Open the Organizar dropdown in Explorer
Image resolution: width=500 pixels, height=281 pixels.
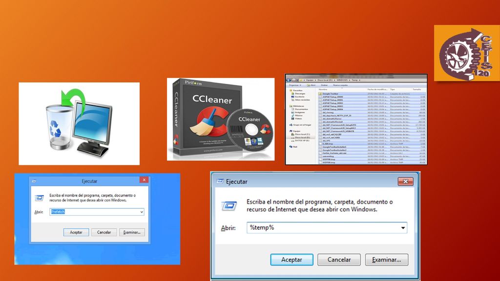point(294,85)
